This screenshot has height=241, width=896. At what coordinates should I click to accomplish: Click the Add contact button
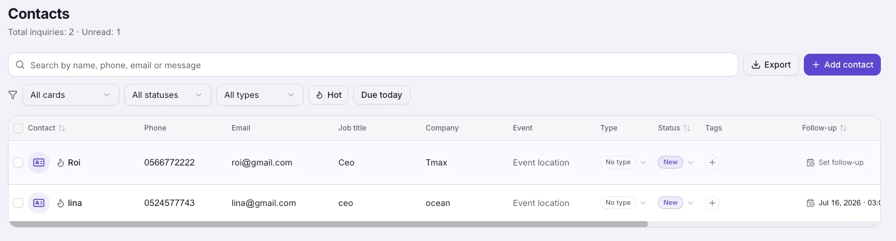pos(842,65)
